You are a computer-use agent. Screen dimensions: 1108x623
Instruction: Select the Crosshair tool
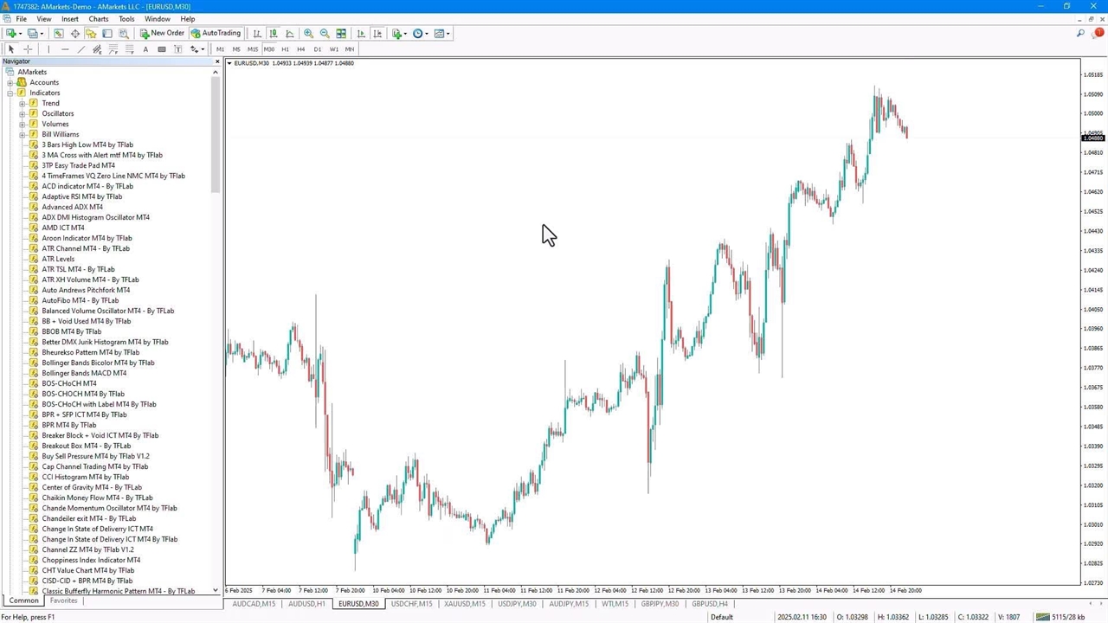(x=28, y=49)
